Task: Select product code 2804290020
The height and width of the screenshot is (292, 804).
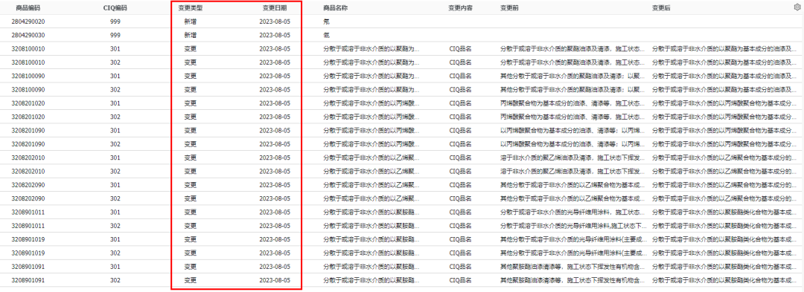Action: click(28, 22)
